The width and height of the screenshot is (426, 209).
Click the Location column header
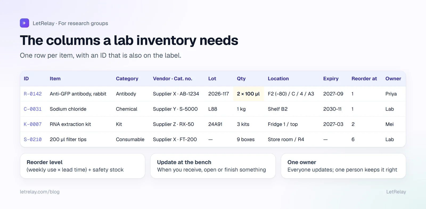tap(278, 79)
